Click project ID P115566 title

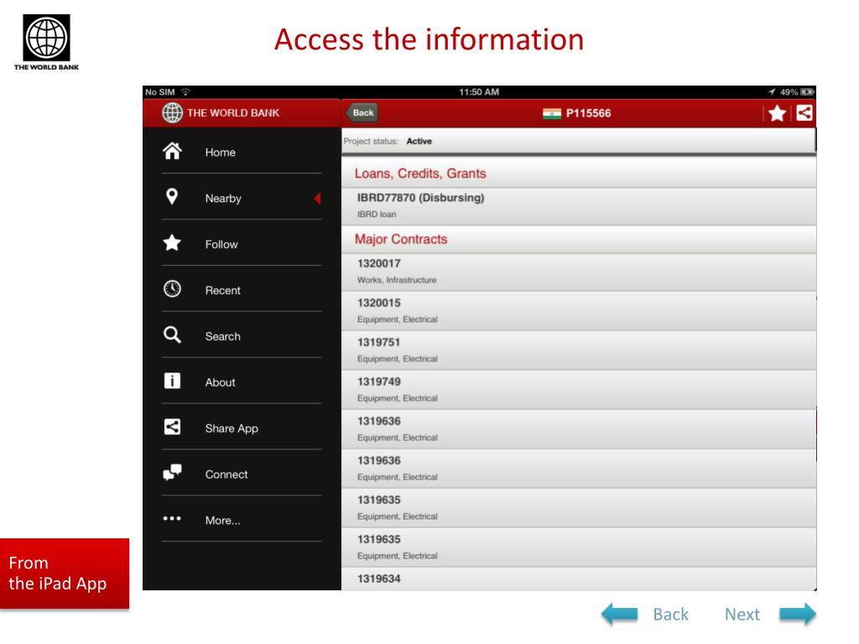click(588, 113)
